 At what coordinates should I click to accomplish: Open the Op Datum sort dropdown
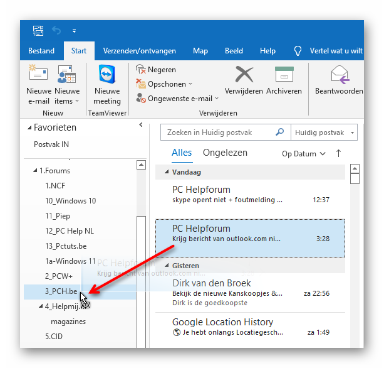point(304,153)
